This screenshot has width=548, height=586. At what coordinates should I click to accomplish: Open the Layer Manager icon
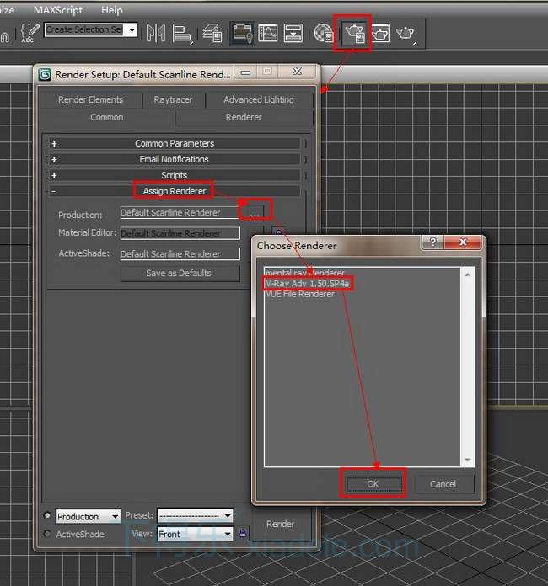click(x=212, y=34)
